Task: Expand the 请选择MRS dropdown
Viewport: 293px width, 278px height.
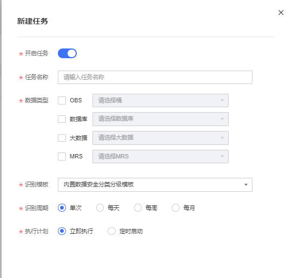Action: click(161, 156)
